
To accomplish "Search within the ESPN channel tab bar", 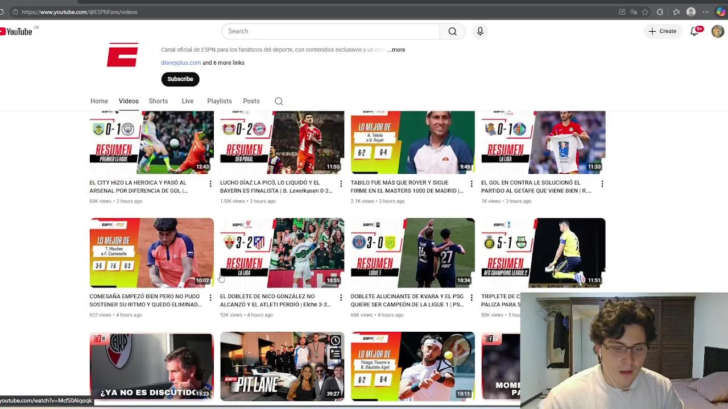I will click(x=279, y=101).
